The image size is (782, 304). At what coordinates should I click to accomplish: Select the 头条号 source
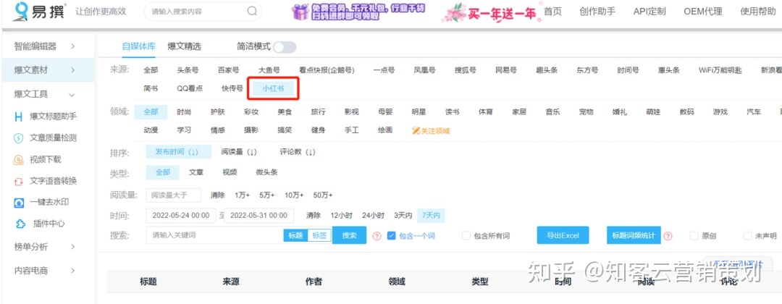(x=188, y=70)
